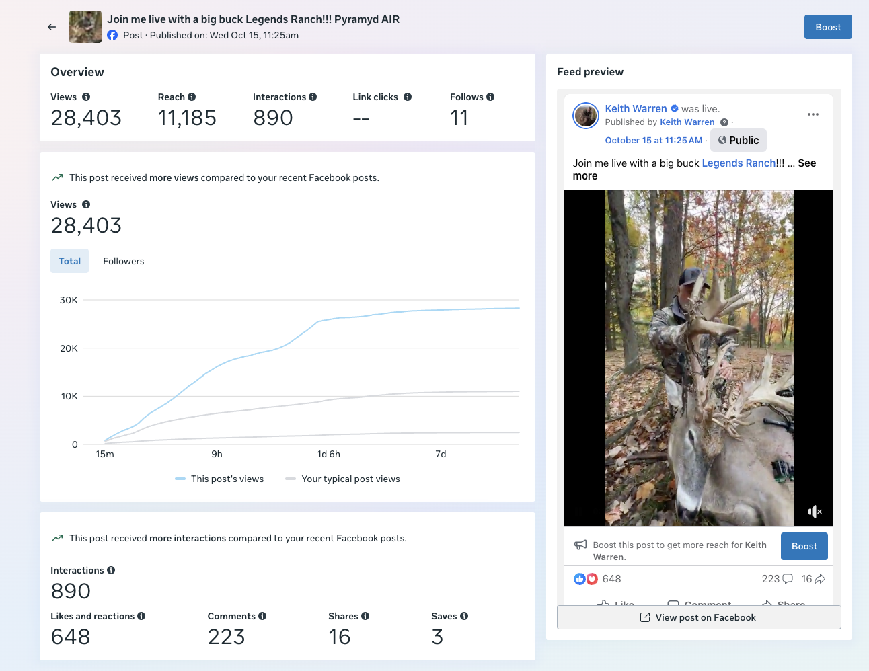This screenshot has width=869, height=671.
Task: Show info for Overview Interactions metric
Action: click(x=313, y=97)
